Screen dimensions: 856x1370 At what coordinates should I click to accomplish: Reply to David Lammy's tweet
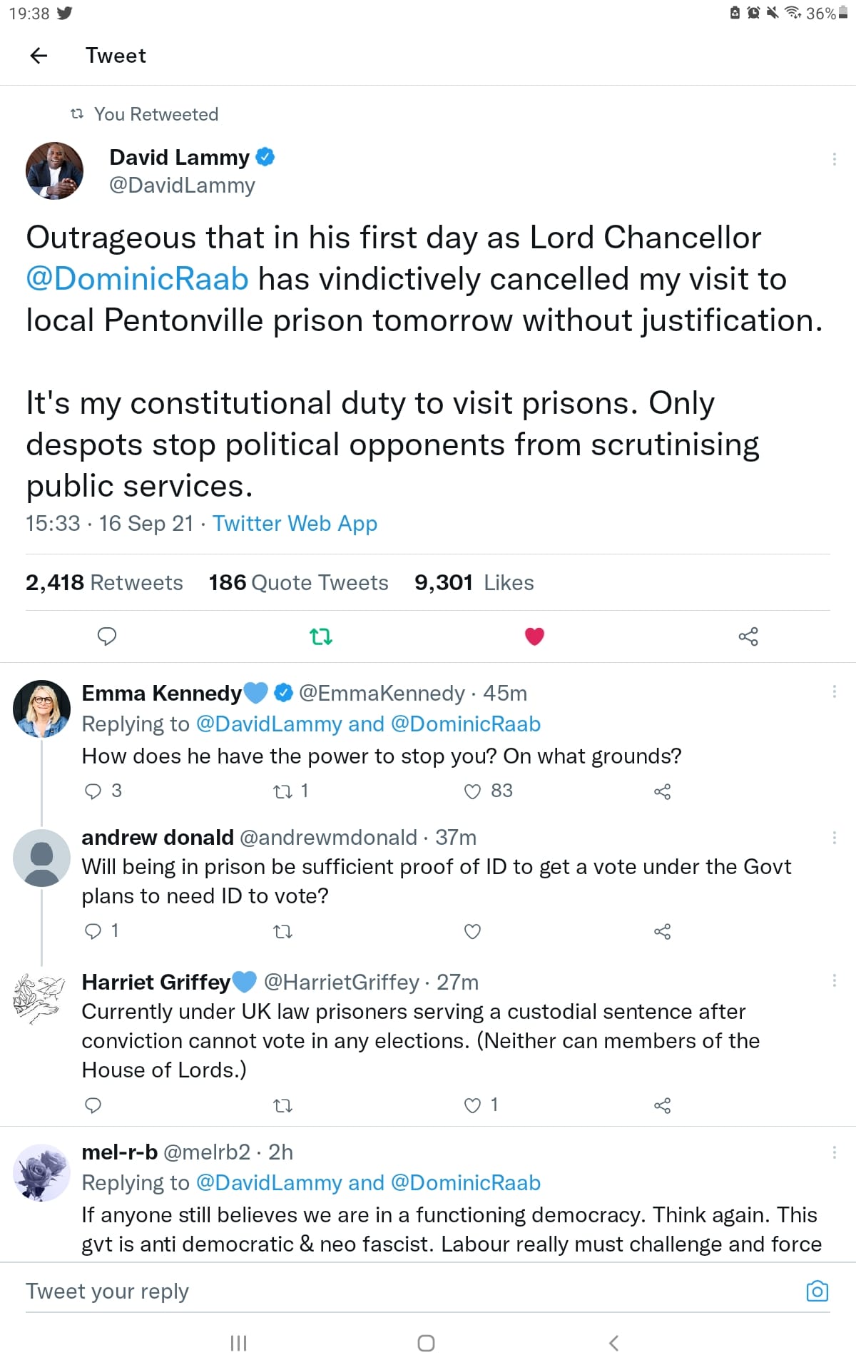[107, 636]
